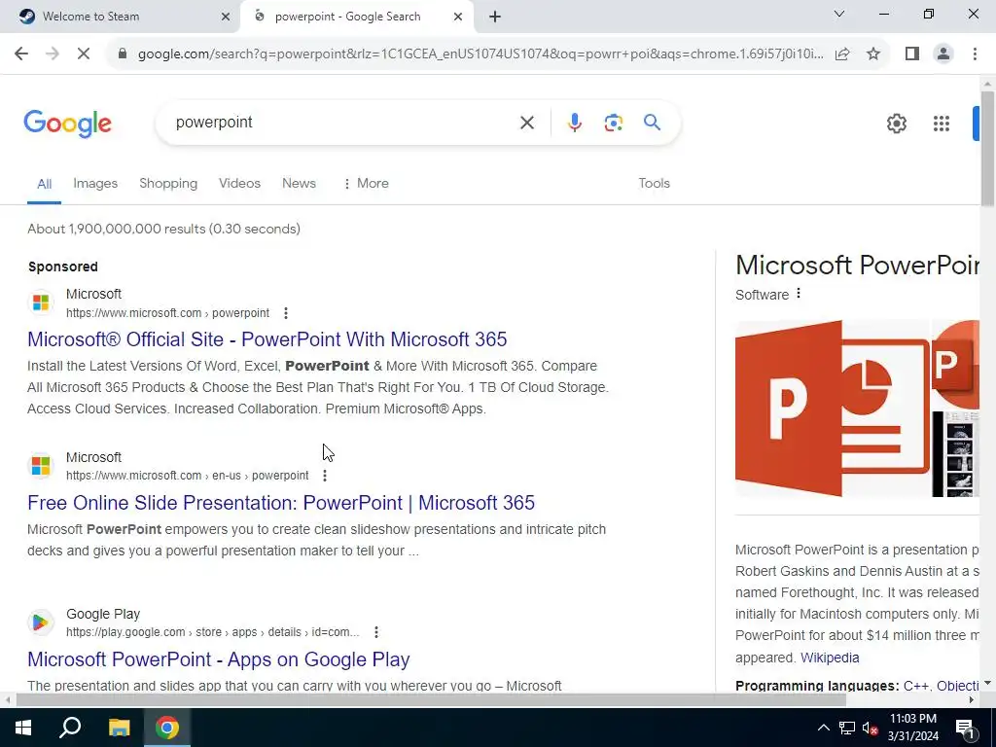
Task: Open more options beside Software label
Action: click(x=799, y=294)
